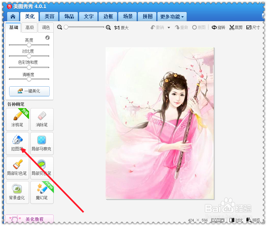Click the 对比度 contrast slider handle
The width and height of the screenshot is (267, 226).
pos(29,56)
